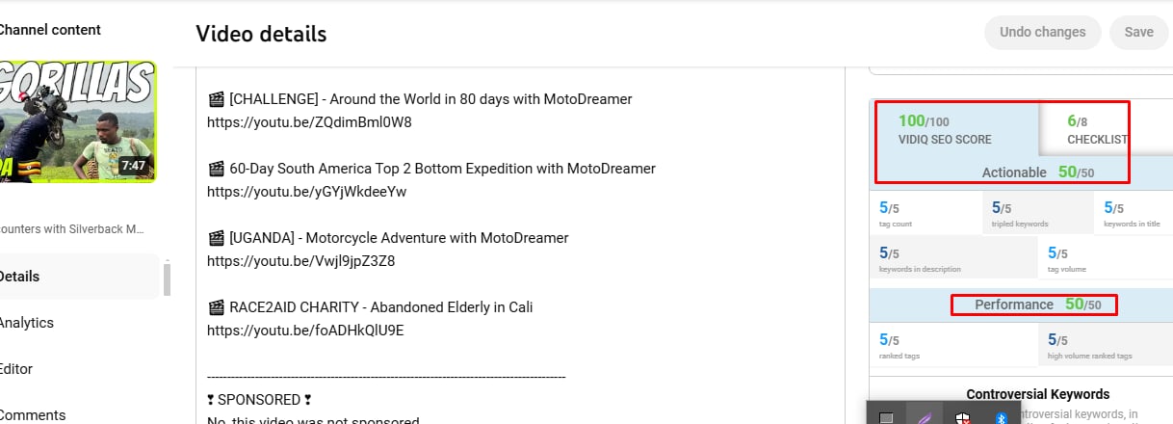The image size is (1173, 424).
Task: Click the Bluetooth icon in system tray
Action: pyautogui.click(x=1001, y=416)
